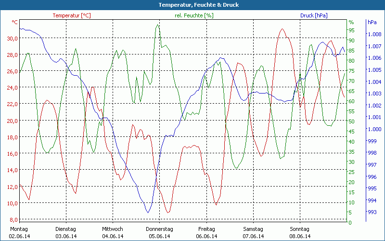This screenshot has height=241, width=385.
Task: Select the 'Sonntag' day label
Action: pos(299,229)
